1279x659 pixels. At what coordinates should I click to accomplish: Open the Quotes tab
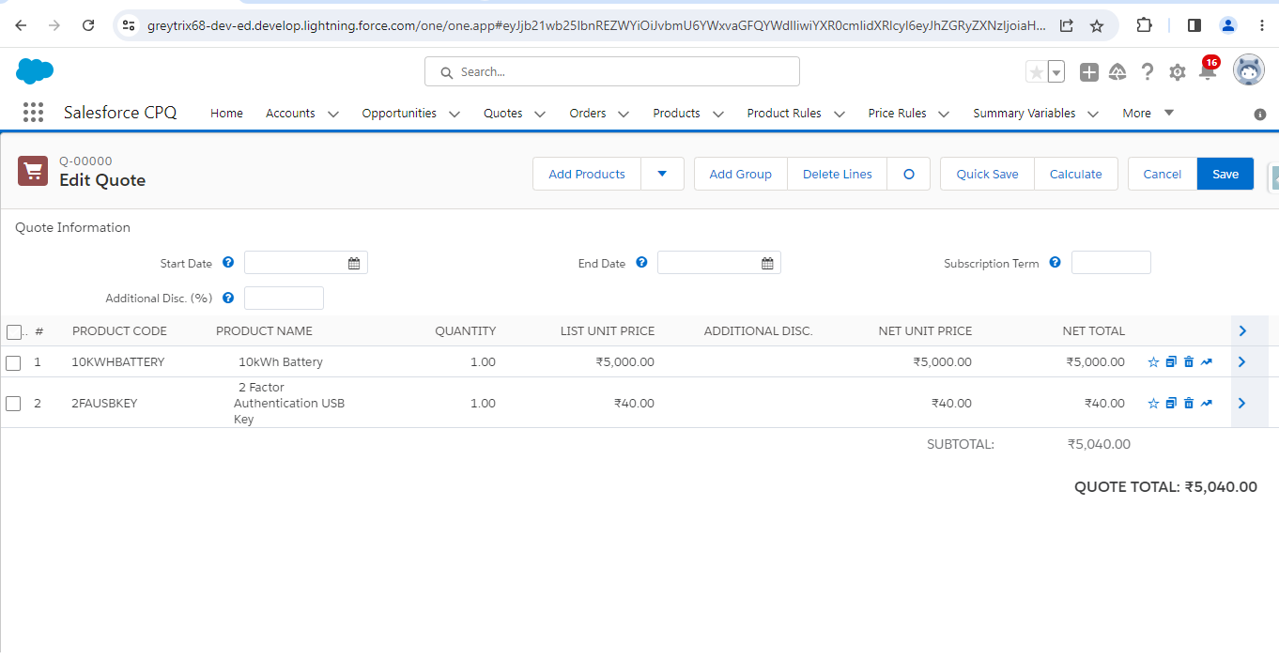coord(503,113)
